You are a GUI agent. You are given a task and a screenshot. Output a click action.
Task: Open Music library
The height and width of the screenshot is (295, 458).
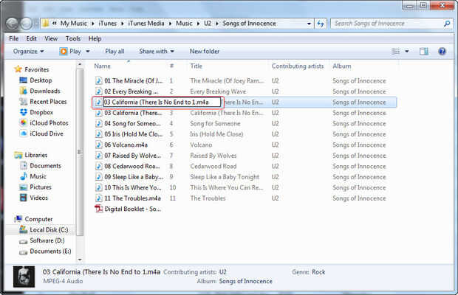point(38,176)
